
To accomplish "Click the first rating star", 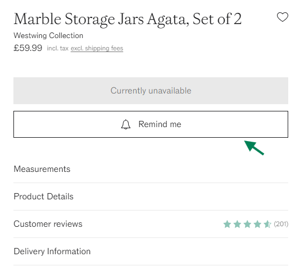I will click(x=227, y=224).
